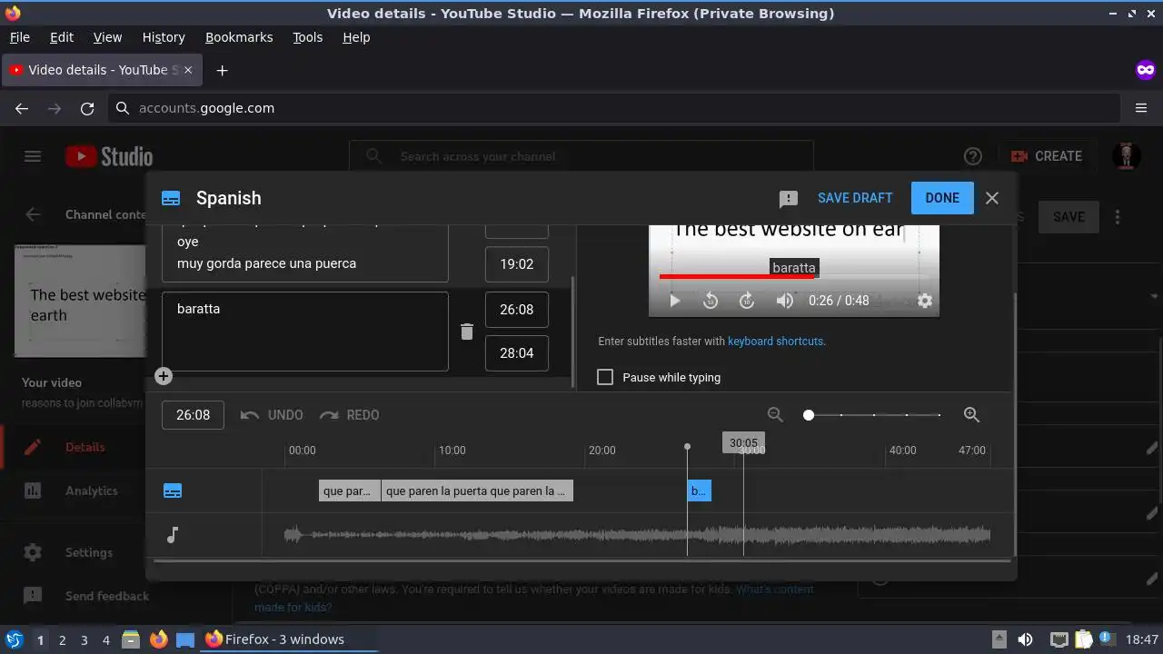Go back in Firefox
This screenshot has width=1163, height=654.
[x=22, y=108]
